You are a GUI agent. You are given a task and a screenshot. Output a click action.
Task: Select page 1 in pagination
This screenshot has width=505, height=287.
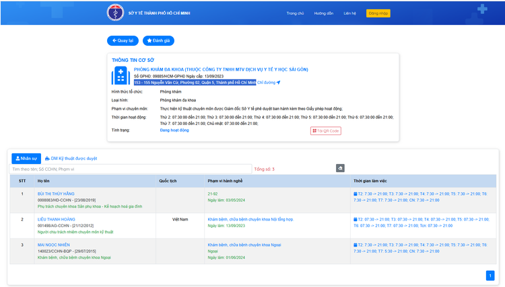coord(490,275)
